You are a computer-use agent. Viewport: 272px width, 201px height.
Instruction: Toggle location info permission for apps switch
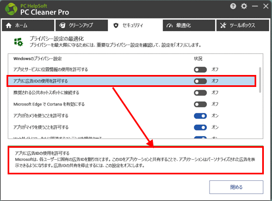(x=200, y=70)
